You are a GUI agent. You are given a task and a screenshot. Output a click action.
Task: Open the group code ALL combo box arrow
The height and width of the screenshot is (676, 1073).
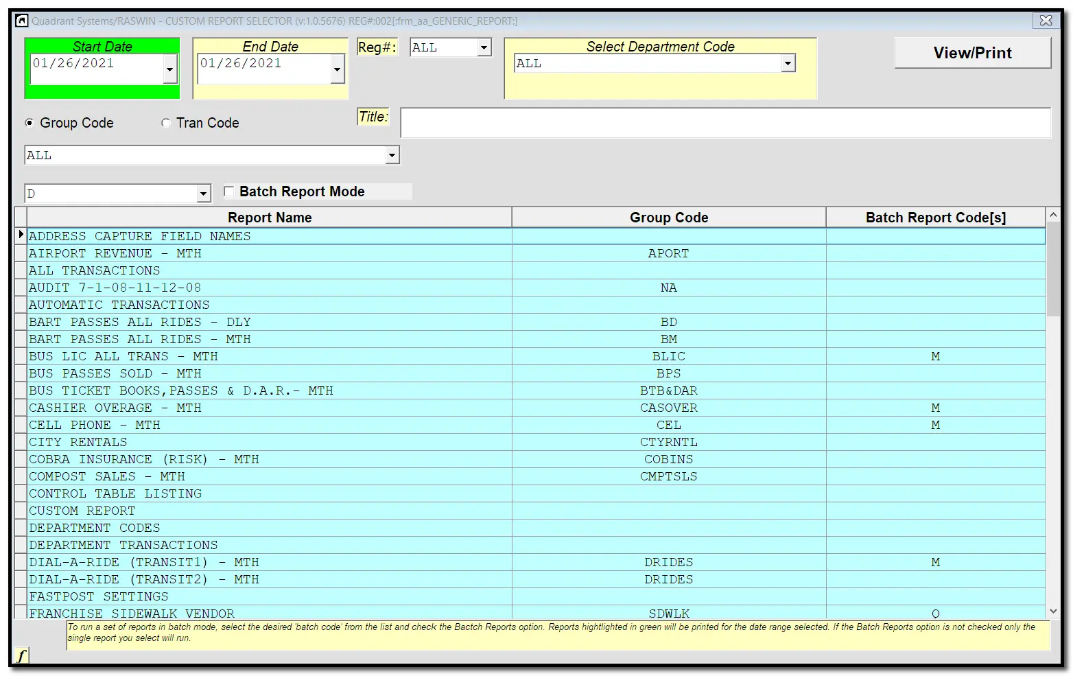coord(392,155)
